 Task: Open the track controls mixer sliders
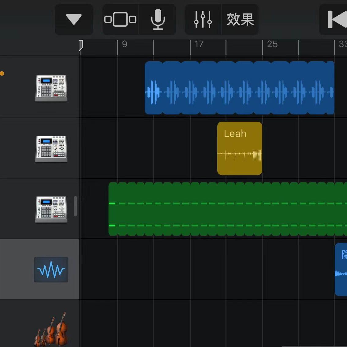(x=203, y=20)
